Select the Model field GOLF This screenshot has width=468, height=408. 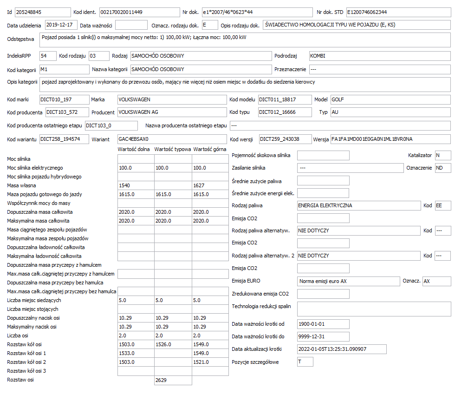click(390, 99)
